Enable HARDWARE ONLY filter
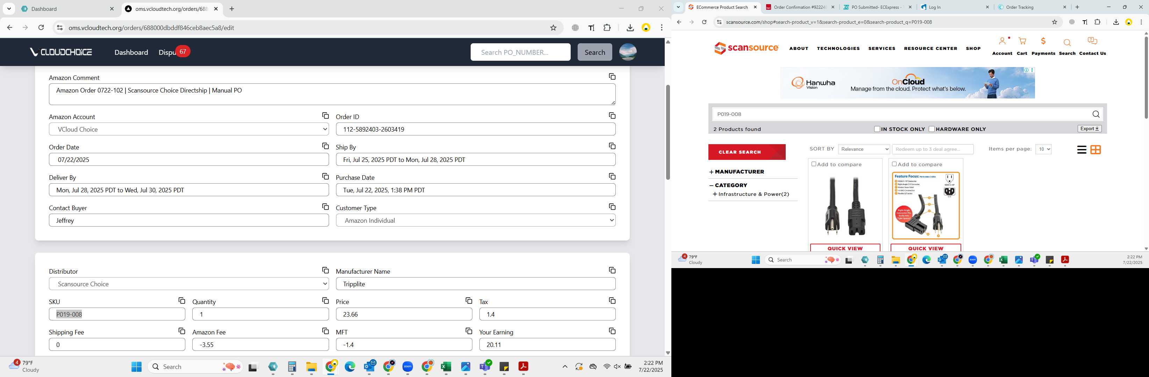Image resolution: width=1149 pixels, height=377 pixels. click(x=931, y=129)
